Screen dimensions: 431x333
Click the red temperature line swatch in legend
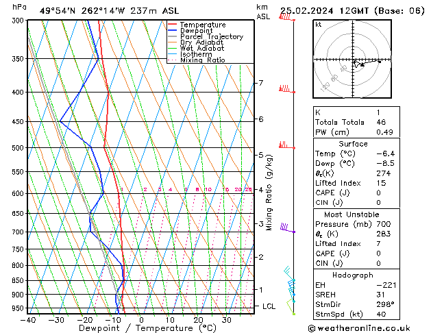[x=172, y=24]
